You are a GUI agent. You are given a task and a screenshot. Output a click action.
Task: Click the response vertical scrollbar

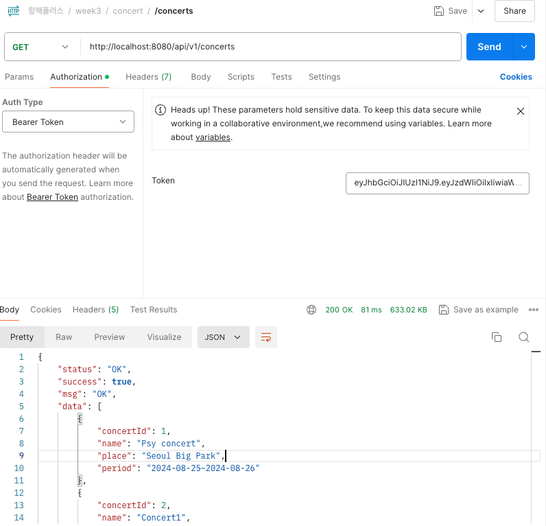536,438
